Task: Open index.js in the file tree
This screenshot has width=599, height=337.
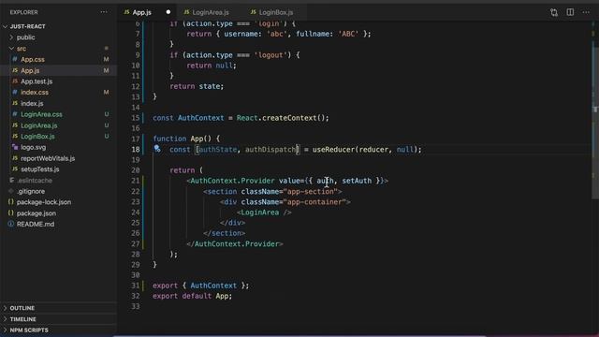Action: (32, 104)
